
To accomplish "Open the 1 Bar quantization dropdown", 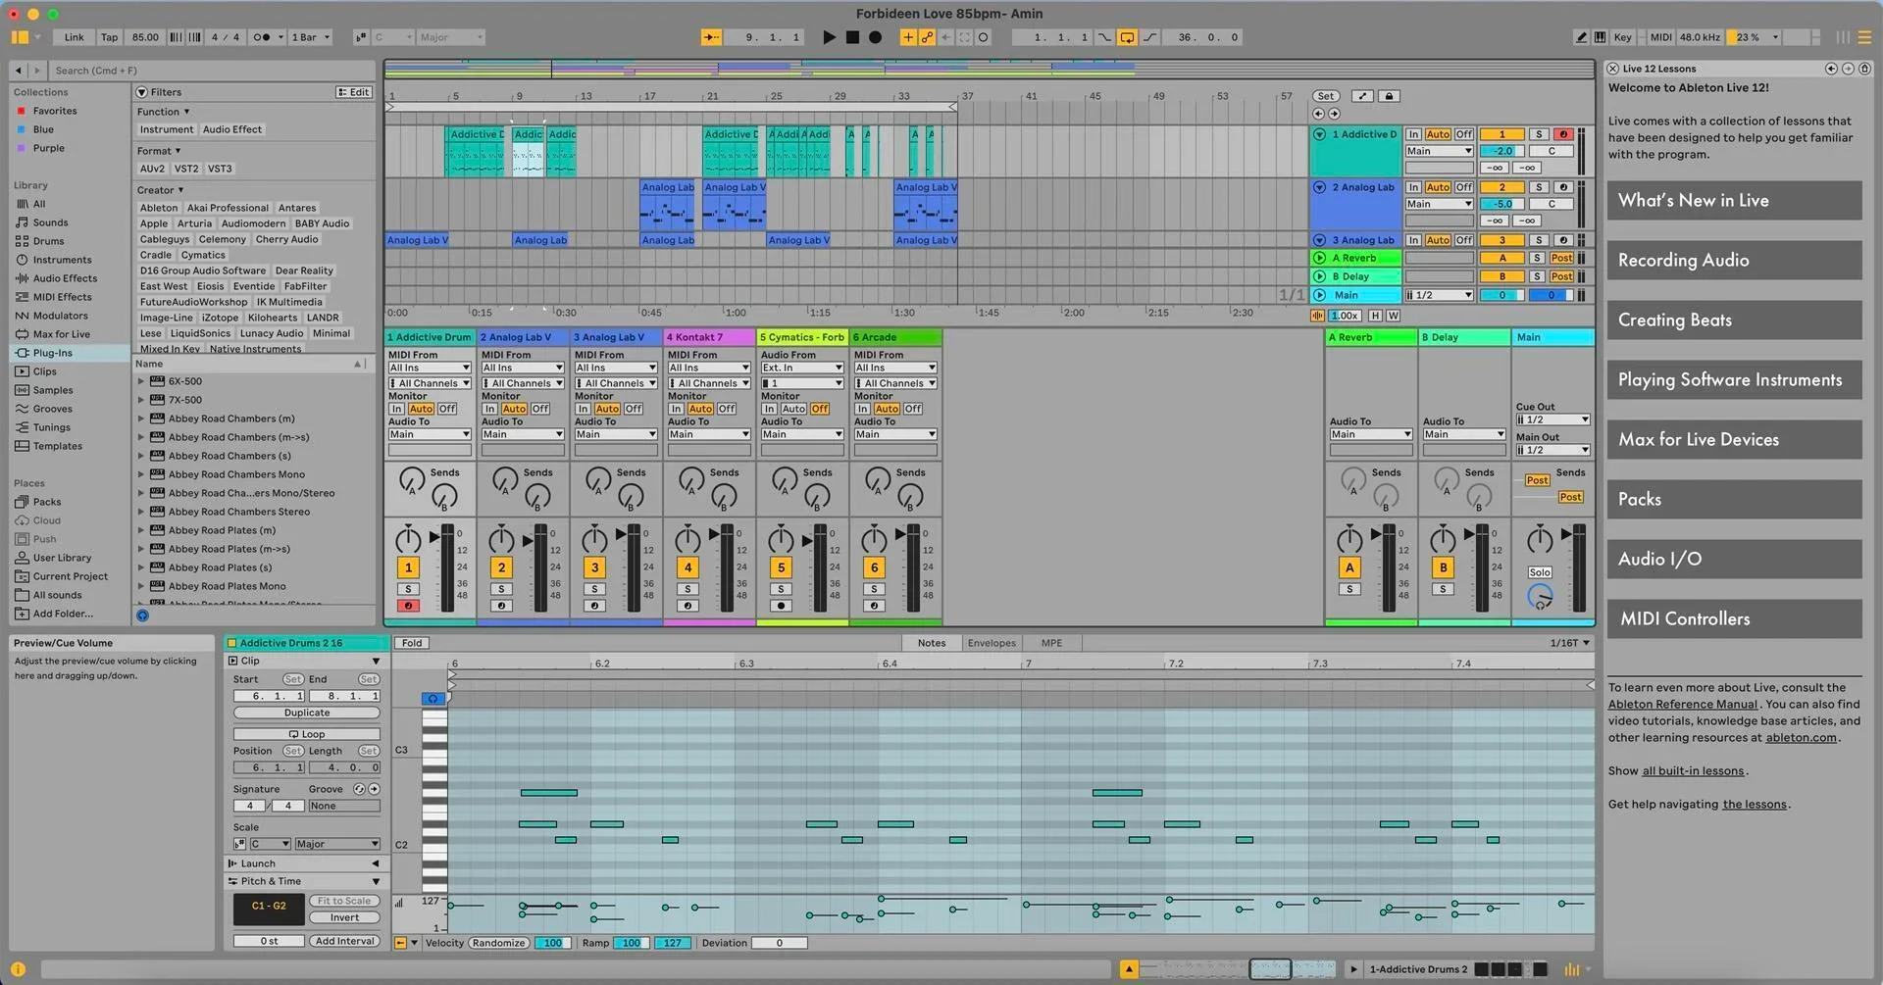I will [311, 37].
